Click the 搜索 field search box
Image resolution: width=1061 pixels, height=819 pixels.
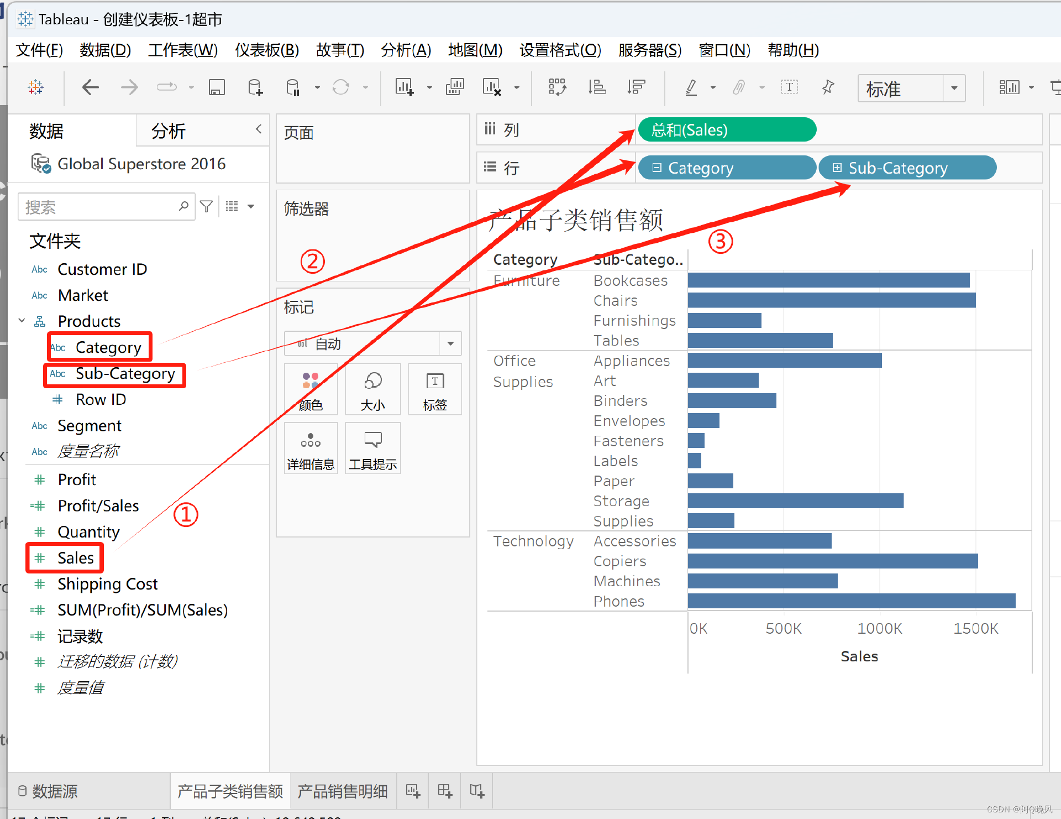[x=99, y=207]
